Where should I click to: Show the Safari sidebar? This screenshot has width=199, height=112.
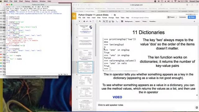(89, 5)
